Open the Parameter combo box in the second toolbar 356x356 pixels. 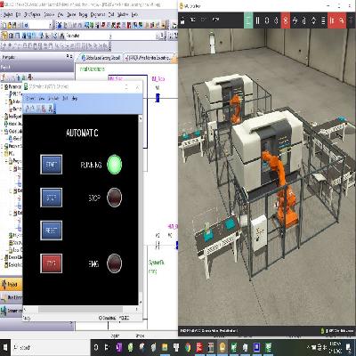pyautogui.click(x=88, y=36)
